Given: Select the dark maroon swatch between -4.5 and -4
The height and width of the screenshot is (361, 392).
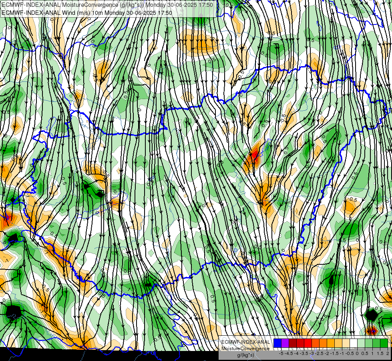Looking at the screenshot, I should point(293,343).
